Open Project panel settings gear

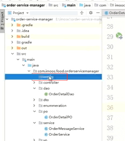(91, 13)
